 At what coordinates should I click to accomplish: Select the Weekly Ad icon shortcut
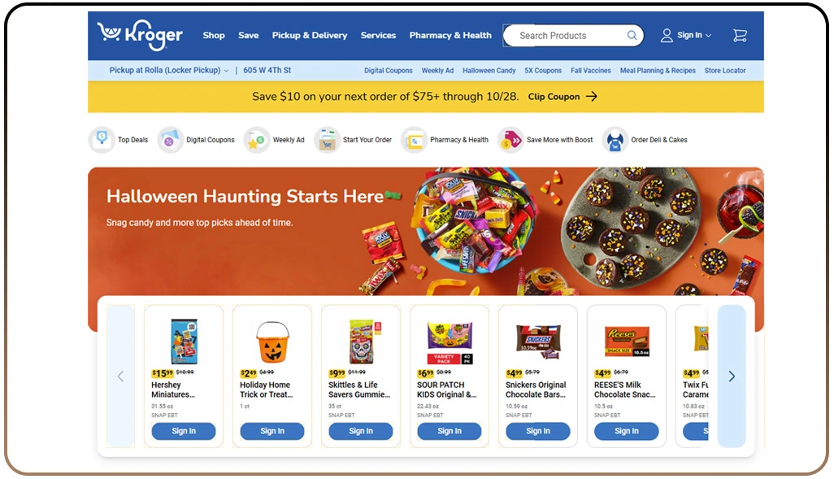(x=257, y=140)
